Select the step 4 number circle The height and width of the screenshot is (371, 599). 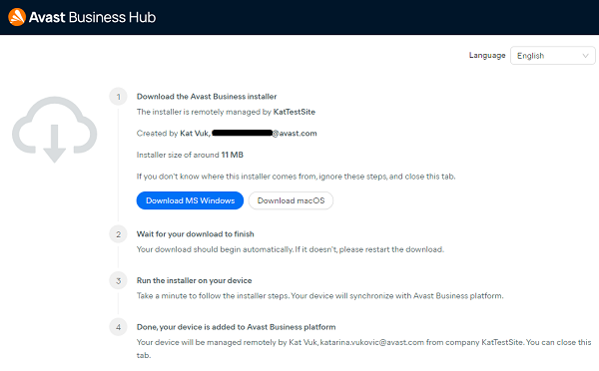119,327
